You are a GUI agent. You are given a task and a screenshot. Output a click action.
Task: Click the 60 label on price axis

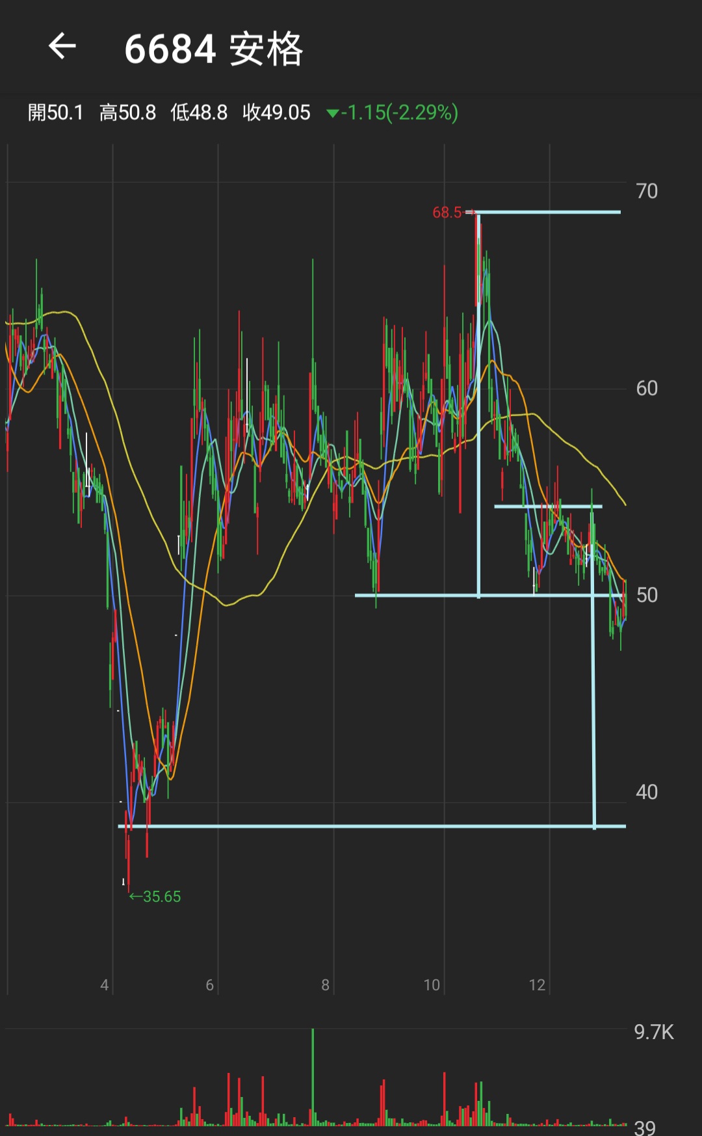[646, 389]
